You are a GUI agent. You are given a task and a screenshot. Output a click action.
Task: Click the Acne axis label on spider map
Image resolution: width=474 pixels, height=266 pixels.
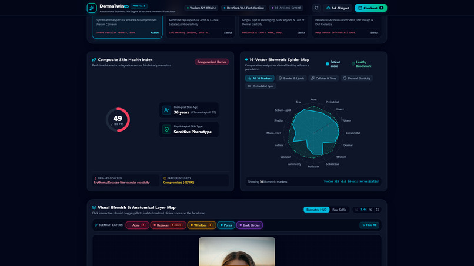(313, 99)
